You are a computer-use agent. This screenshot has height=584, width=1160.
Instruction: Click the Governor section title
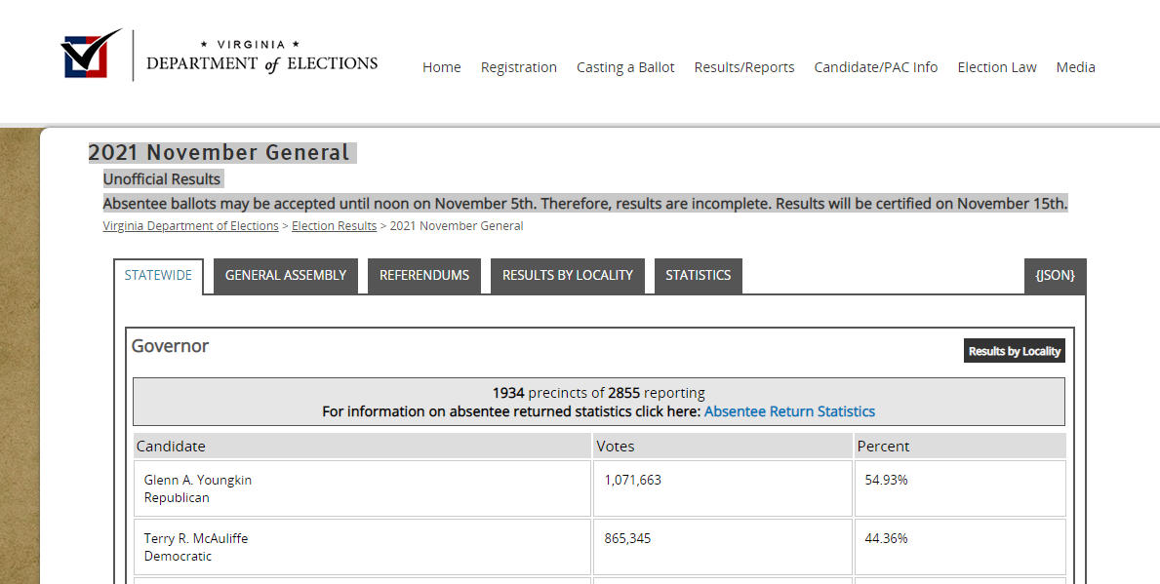tap(170, 346)
